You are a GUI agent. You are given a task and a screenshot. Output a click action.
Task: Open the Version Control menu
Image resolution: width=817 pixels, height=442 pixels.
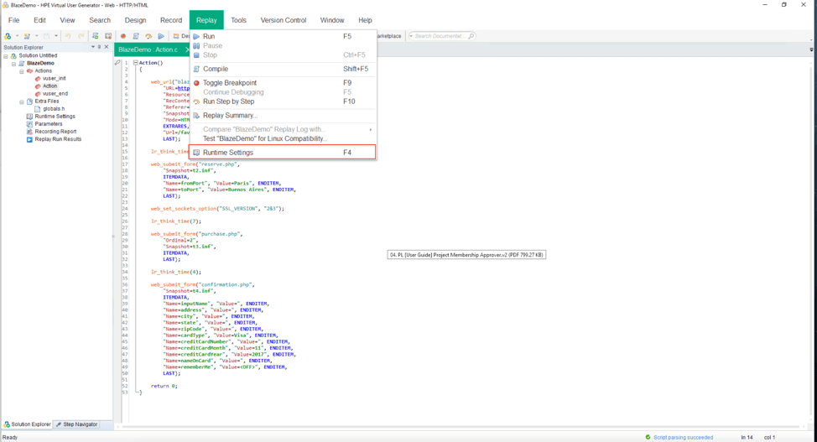point(284,20)
